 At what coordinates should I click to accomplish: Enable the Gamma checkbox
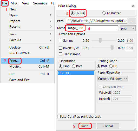(60, 41)
